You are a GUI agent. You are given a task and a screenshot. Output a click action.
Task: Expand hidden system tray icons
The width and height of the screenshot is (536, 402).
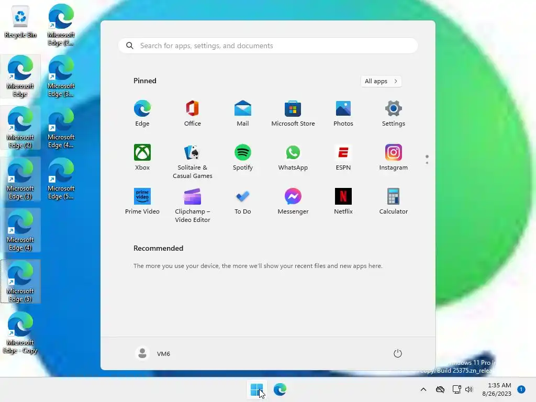click(x=423, y=389)
